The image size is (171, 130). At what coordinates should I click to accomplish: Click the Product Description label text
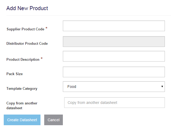(x=23, y=60)
